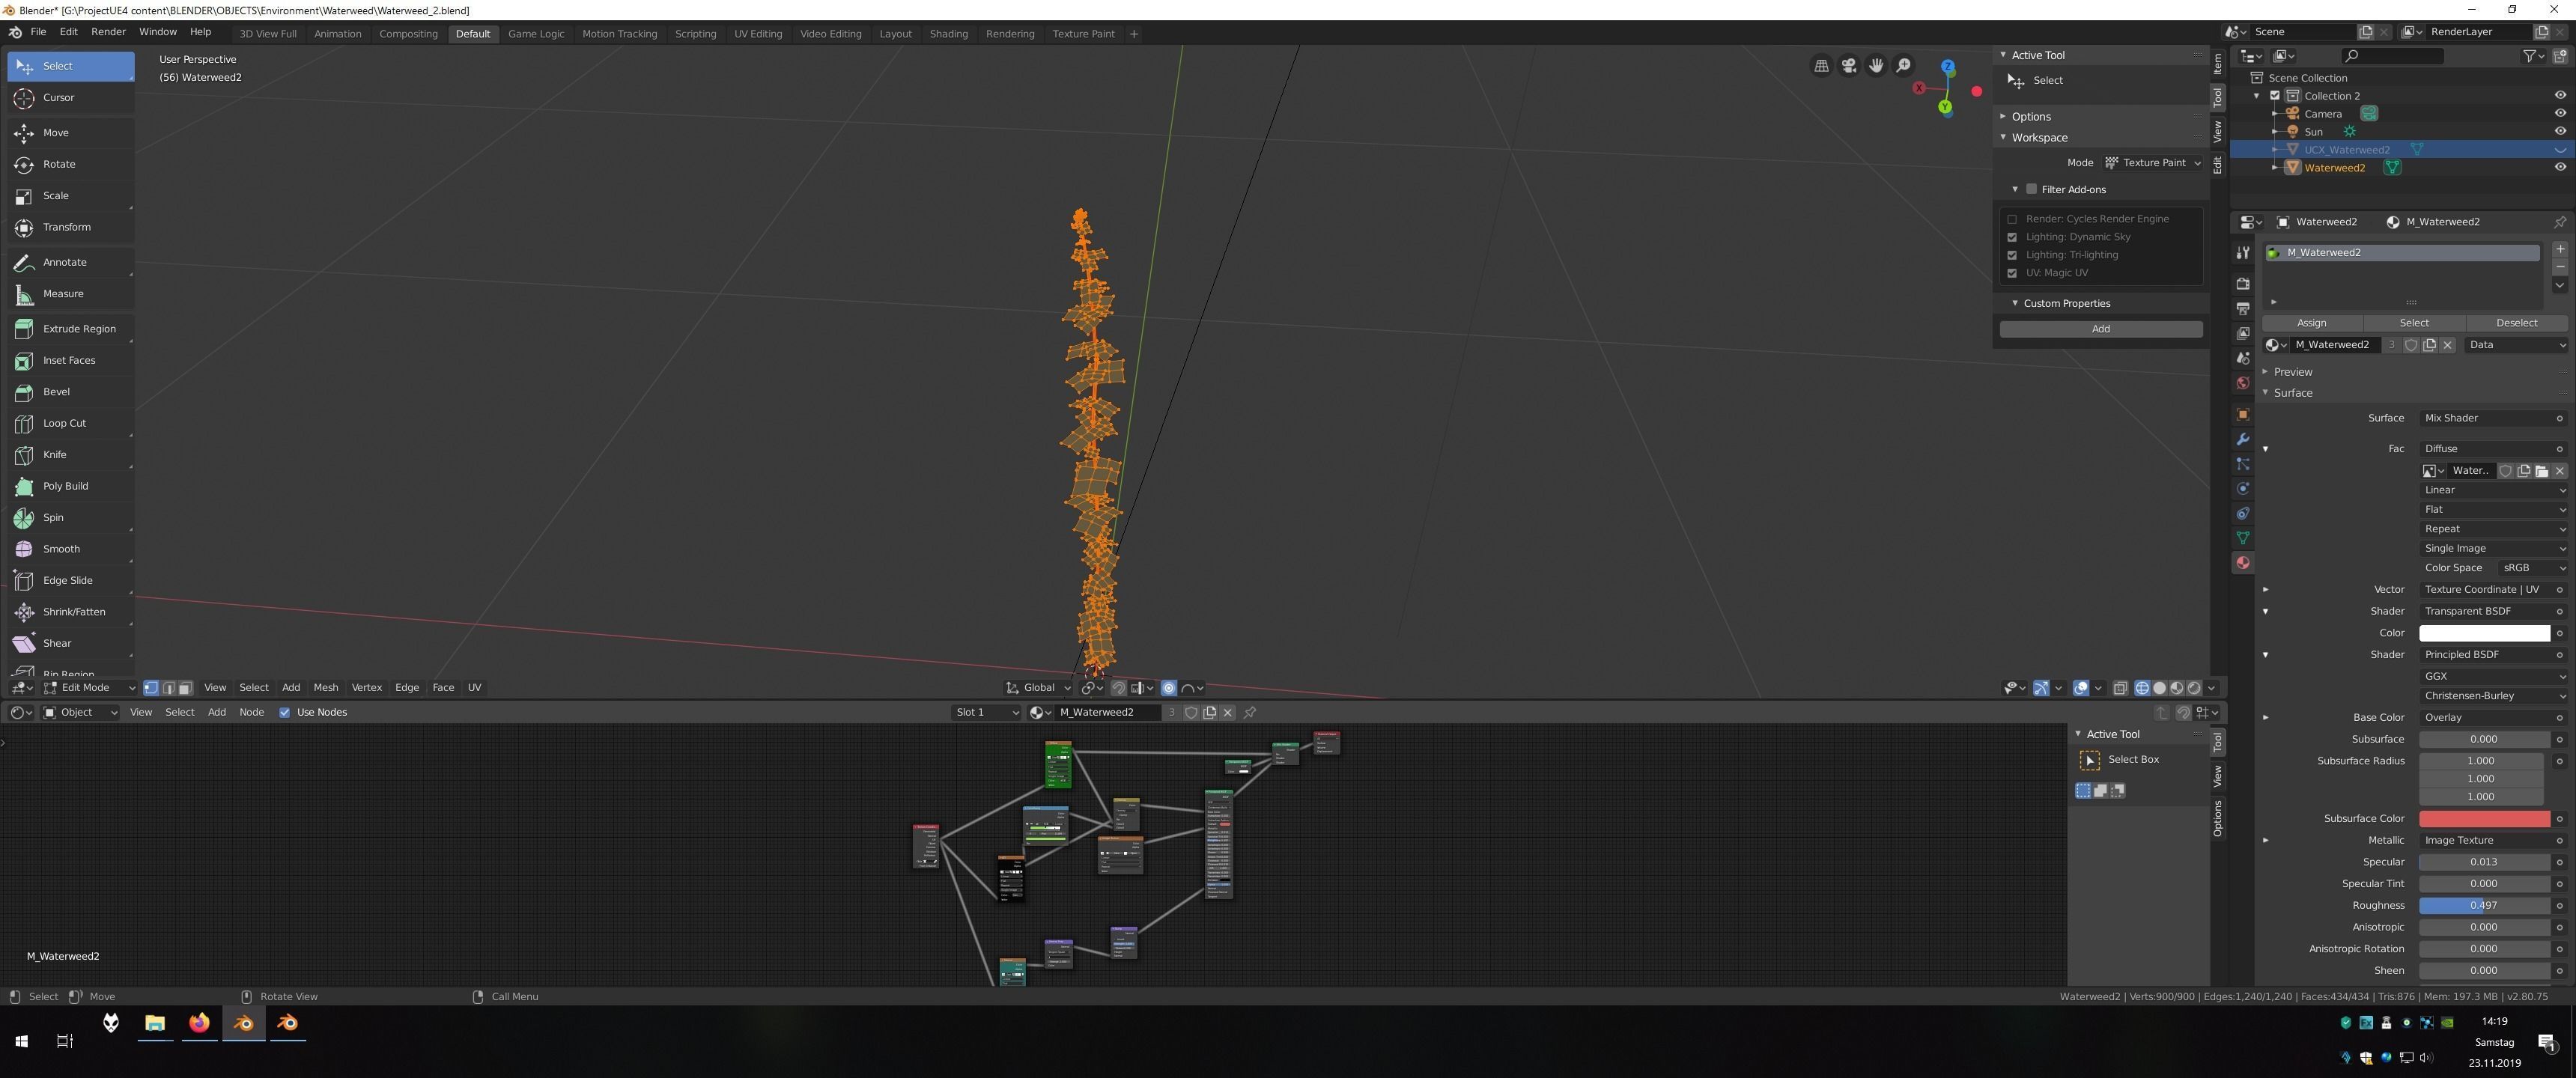Screen dimensions: 2576x1078
Task: Select the Cursor tool
Action: tap(70, 98)
